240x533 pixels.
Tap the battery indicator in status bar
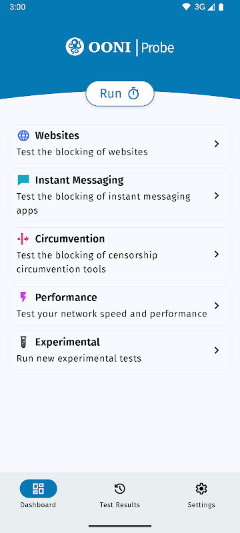click(221, 7)
